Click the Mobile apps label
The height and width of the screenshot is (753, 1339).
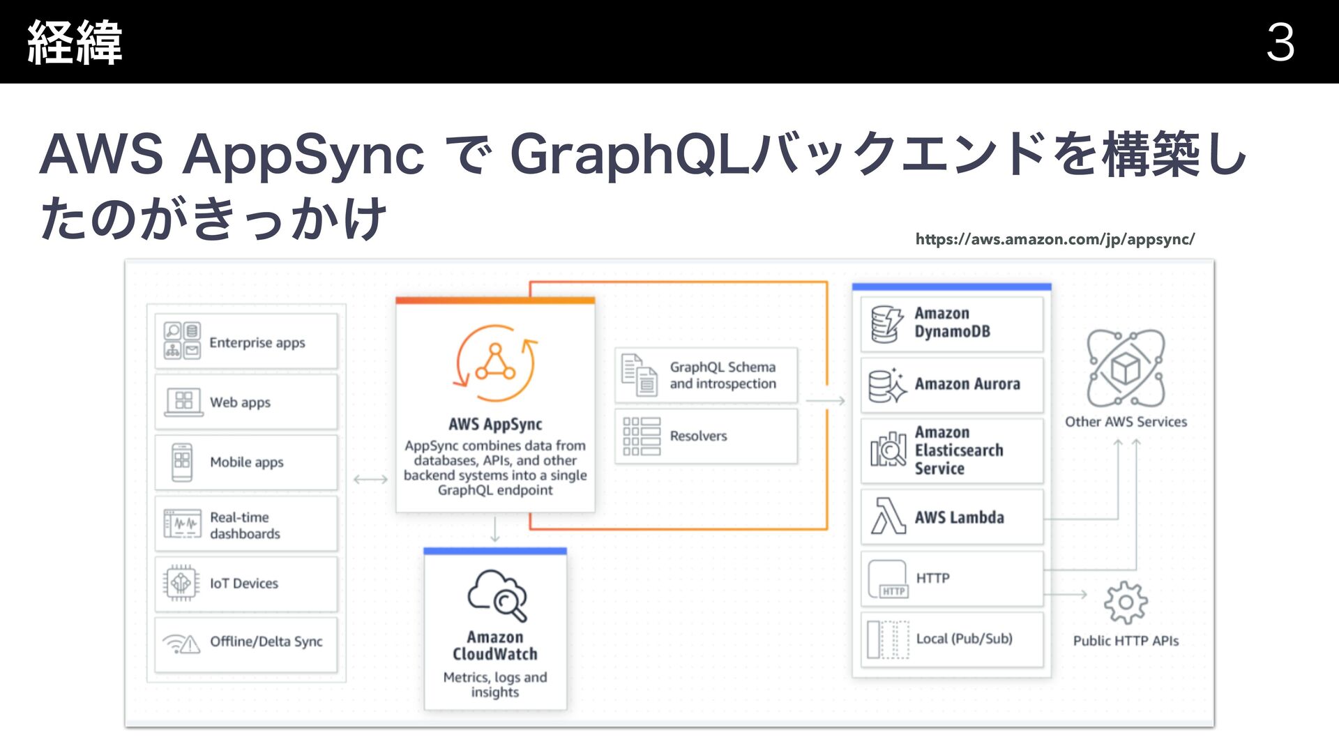(247, 462)
